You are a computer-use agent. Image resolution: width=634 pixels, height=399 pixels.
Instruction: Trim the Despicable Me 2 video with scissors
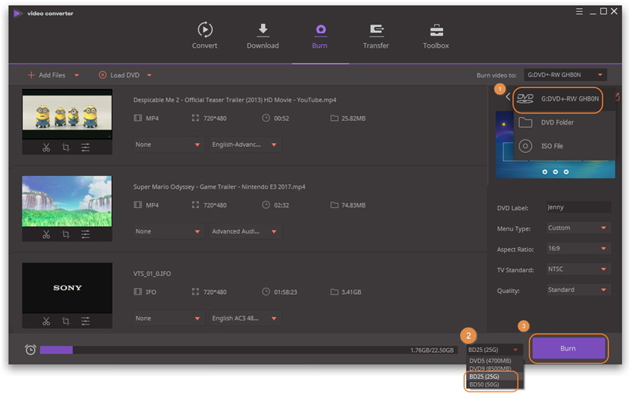pos(46,148)
